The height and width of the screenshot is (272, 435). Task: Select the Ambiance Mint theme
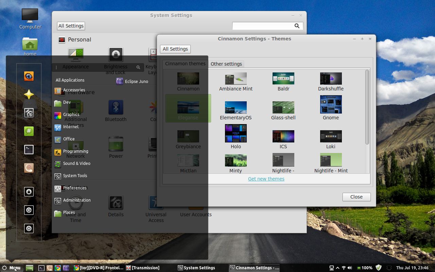point(236,82)
